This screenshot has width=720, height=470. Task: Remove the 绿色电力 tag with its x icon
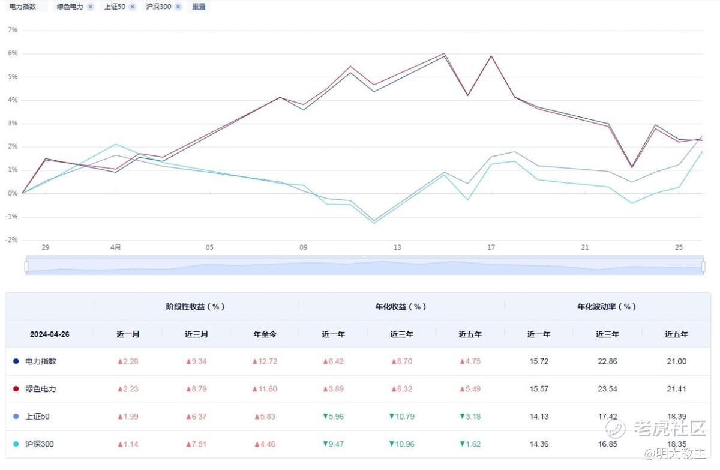91,7
